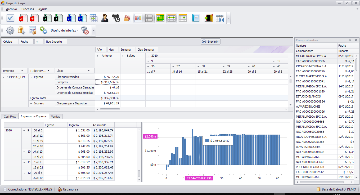Viewport: 360px width, 195px height.
Task: Click the second Excel export icon
Action: pyautogui.click(x=58, y=18)
